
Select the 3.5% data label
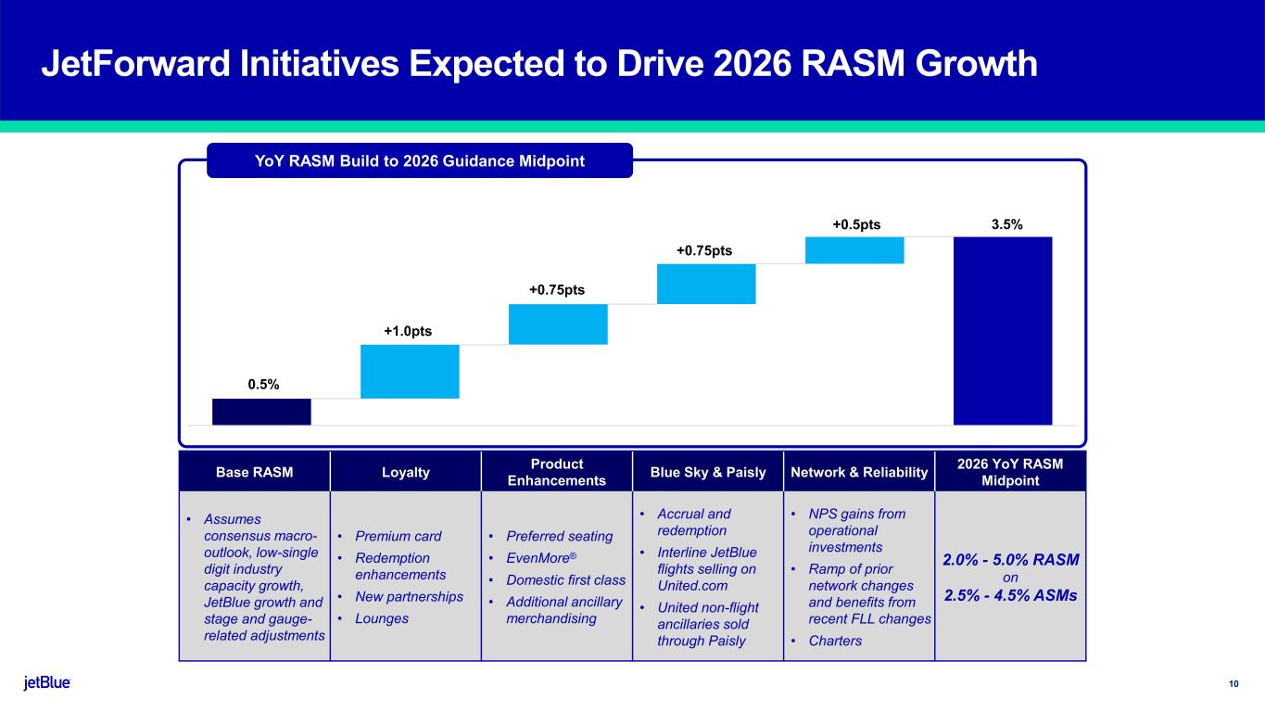(x=1005, y=224)
